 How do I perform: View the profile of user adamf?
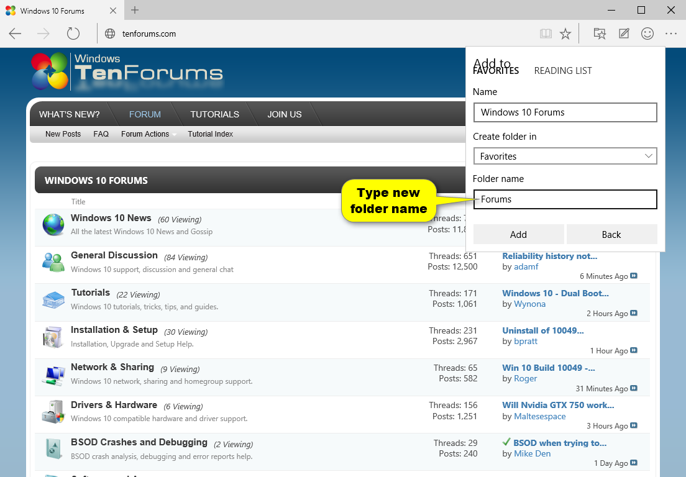coord(526,266)
